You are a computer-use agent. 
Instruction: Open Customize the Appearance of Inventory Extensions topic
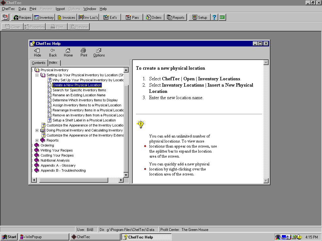coord(85,135)
